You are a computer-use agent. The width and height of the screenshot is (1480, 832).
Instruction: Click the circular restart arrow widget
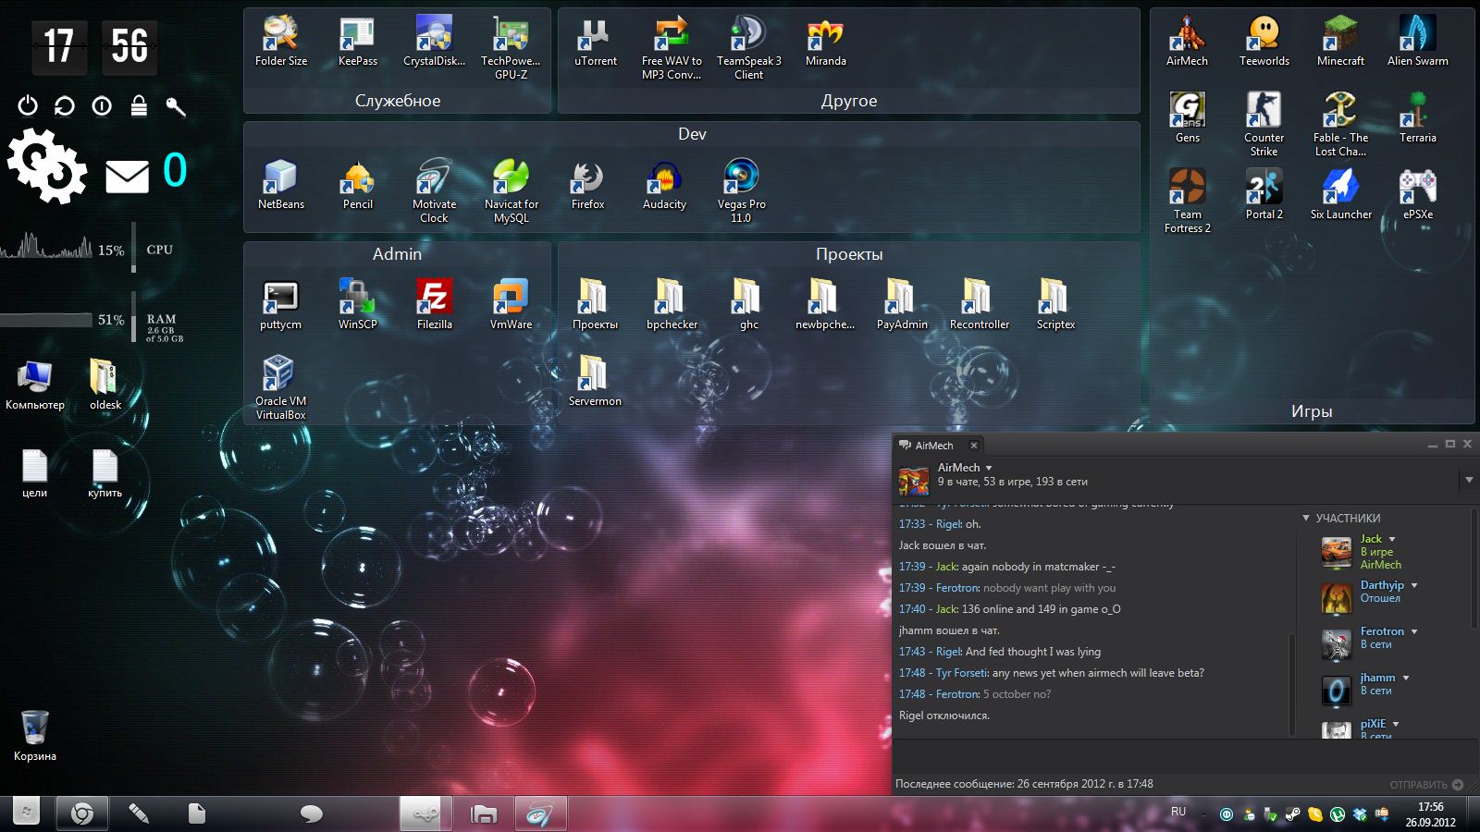click(64, 105)
